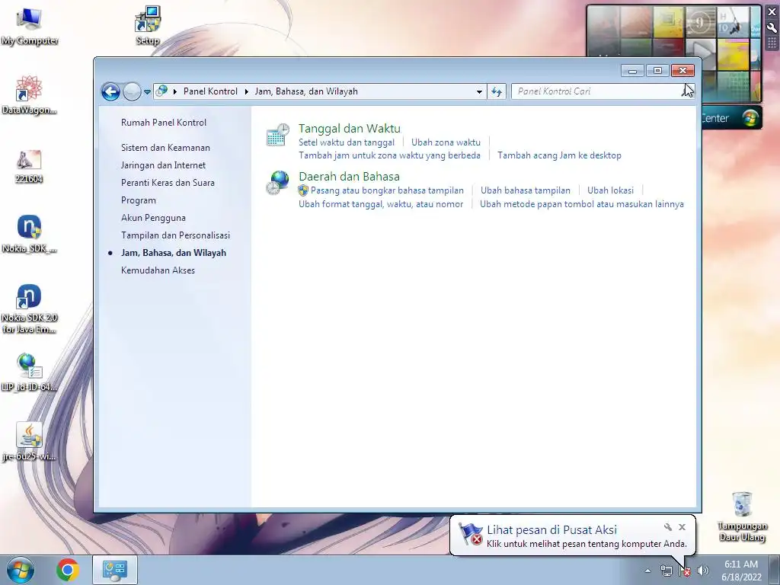Launch Google Chrome from the taskbar
Screen dimensions: 780x585
pyautogui.click(x=67, y=570)
